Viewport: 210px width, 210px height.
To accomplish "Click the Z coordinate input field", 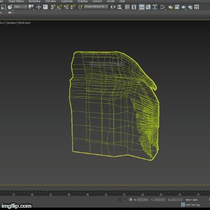I will [x=177, y=199].
